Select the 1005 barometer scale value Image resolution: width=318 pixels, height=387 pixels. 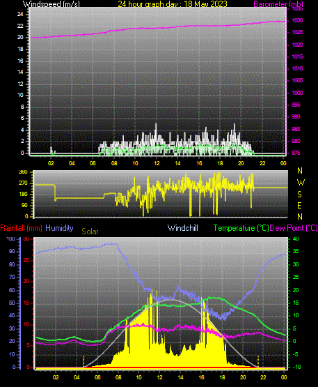tap(297, 80)
